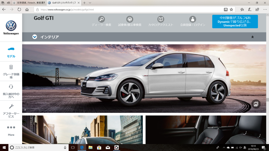
Task: Go back in browser
Action: click(4, 10)
